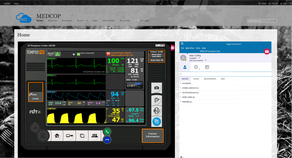Screen dimensions: 292x158
Task: Click the screen transfer arrows icon
Action: pyautogui.click(x=70, y=136)
